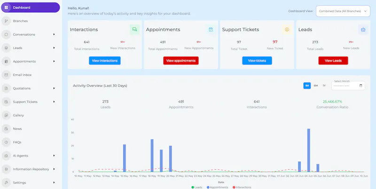Click the View tickets button

tap(257, 61)
